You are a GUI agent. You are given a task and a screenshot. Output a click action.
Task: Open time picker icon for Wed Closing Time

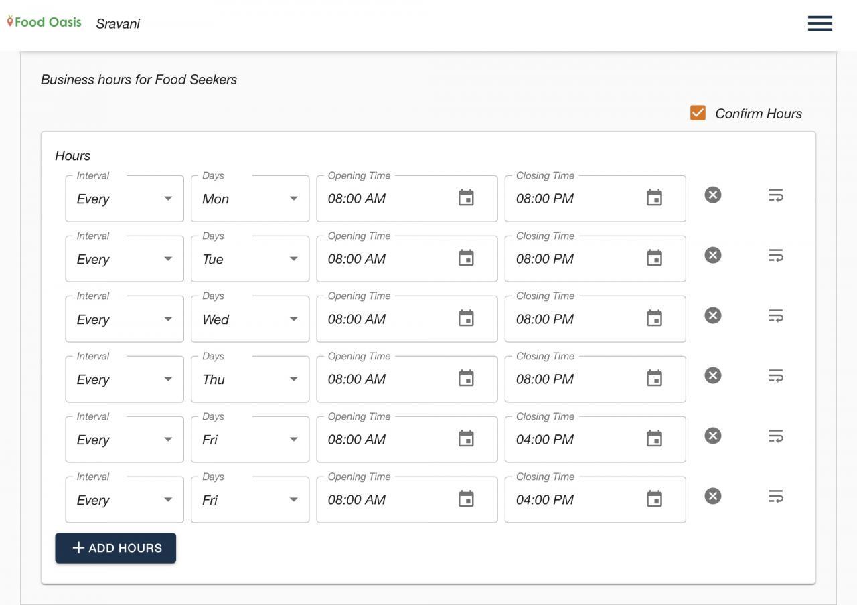point(654,318)
